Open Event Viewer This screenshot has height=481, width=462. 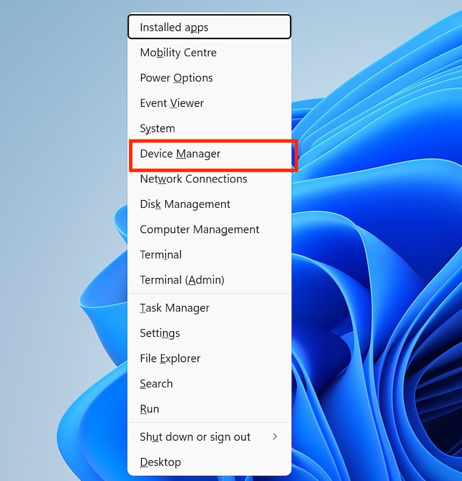[x=172, y=103]
